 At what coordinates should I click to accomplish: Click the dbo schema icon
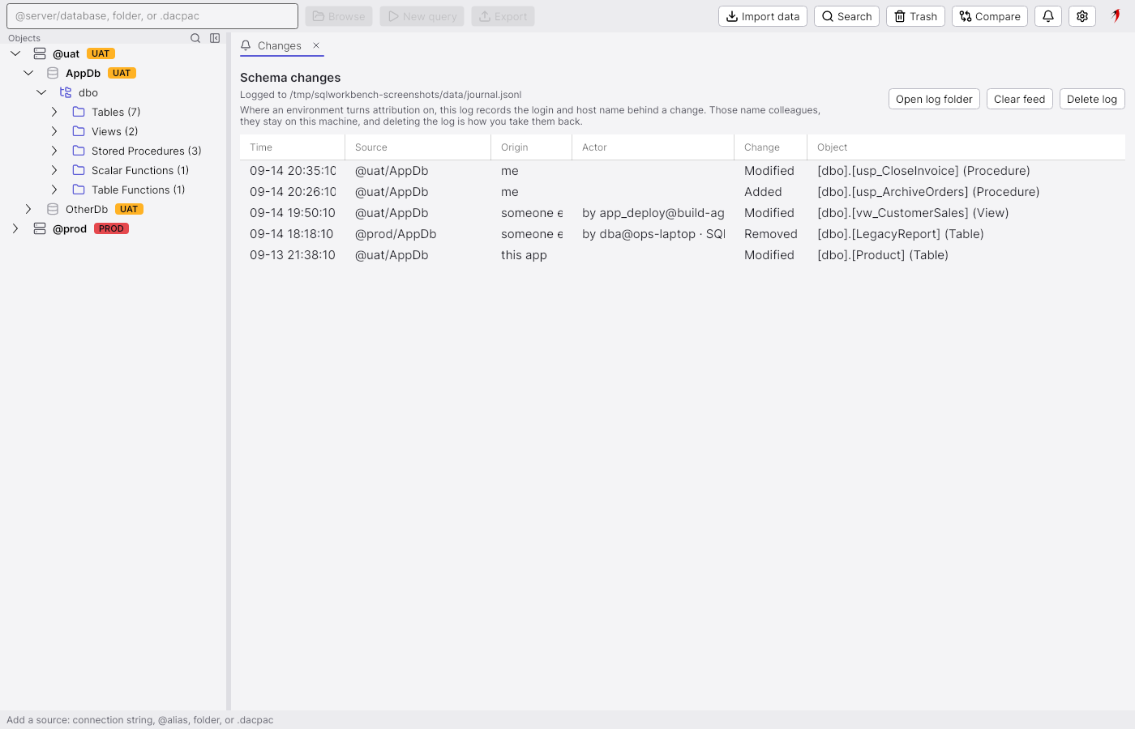[66, 92]
